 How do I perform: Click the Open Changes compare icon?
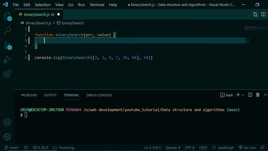click(x=255, y=14)
